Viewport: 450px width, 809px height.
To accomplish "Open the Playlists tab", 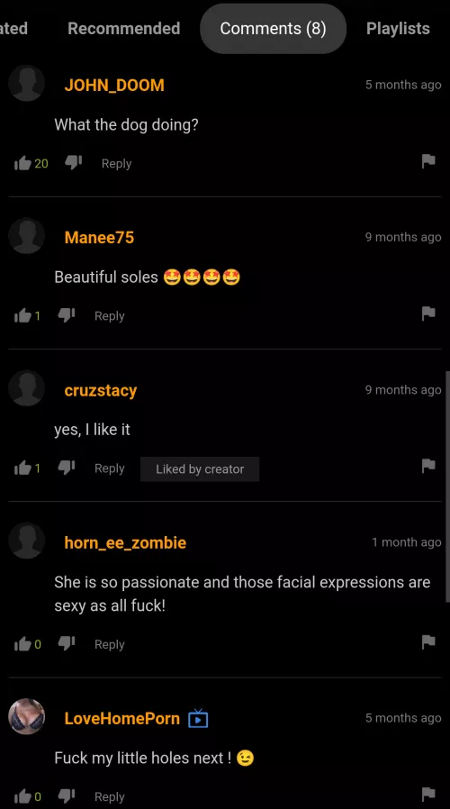I will click(x=398, y=28).
